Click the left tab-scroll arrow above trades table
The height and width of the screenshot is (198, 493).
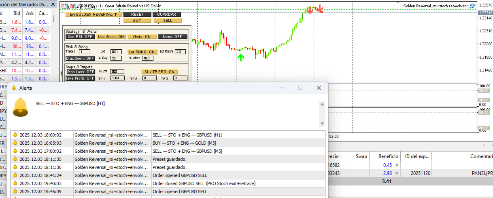coord(484,145)
